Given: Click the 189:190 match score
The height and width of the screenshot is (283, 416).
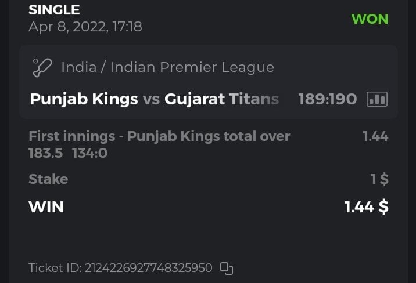Looking at the screenshot, I should pos(327,99).
